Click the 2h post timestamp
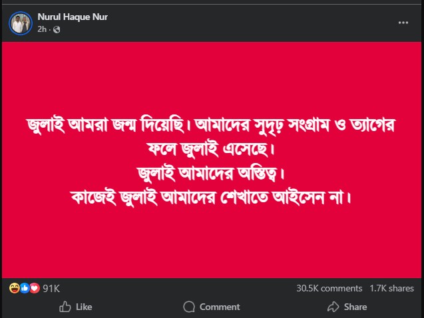This screenshot has height=318, width=424. (42, 30)
